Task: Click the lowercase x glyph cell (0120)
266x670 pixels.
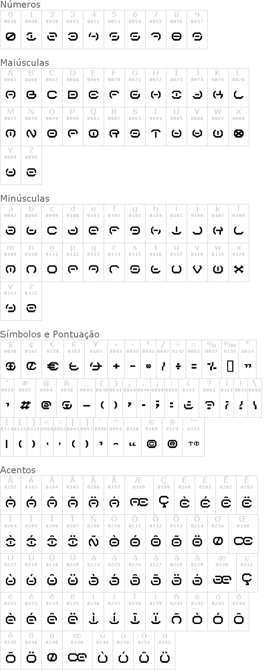Action: (238, 263)
